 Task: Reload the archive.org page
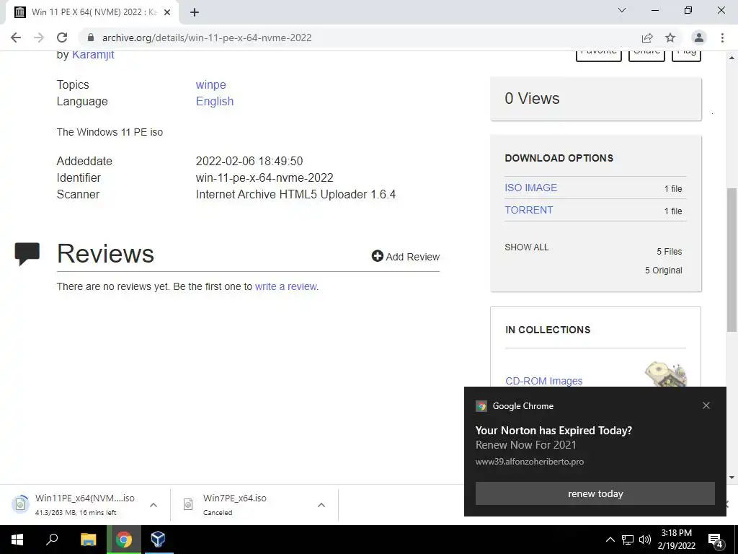[62, 38]
